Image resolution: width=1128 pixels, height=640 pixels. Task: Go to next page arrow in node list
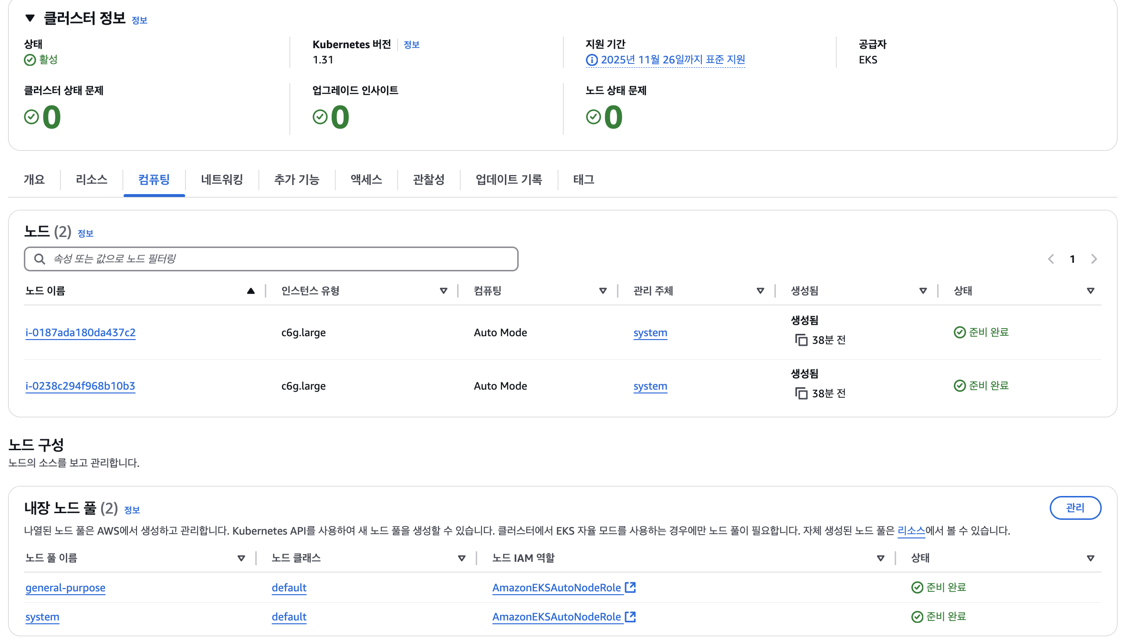coord(1094,259)
